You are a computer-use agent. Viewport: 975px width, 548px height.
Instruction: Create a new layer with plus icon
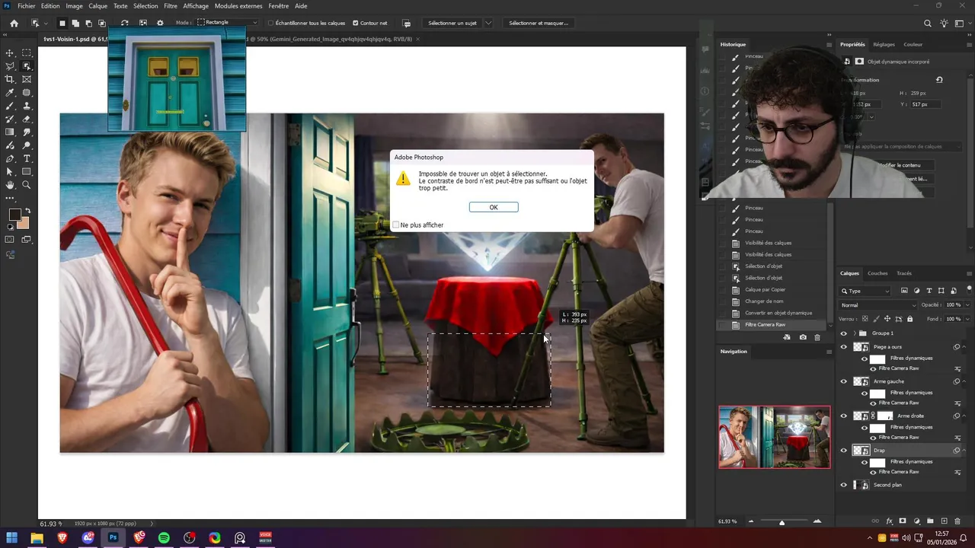pyautogui.click(x=944, y=521)
